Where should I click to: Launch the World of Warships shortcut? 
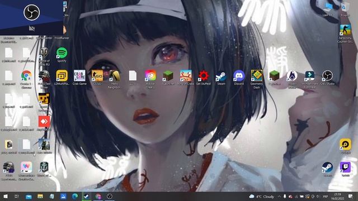pyautogui.click(x=44, y=167)
